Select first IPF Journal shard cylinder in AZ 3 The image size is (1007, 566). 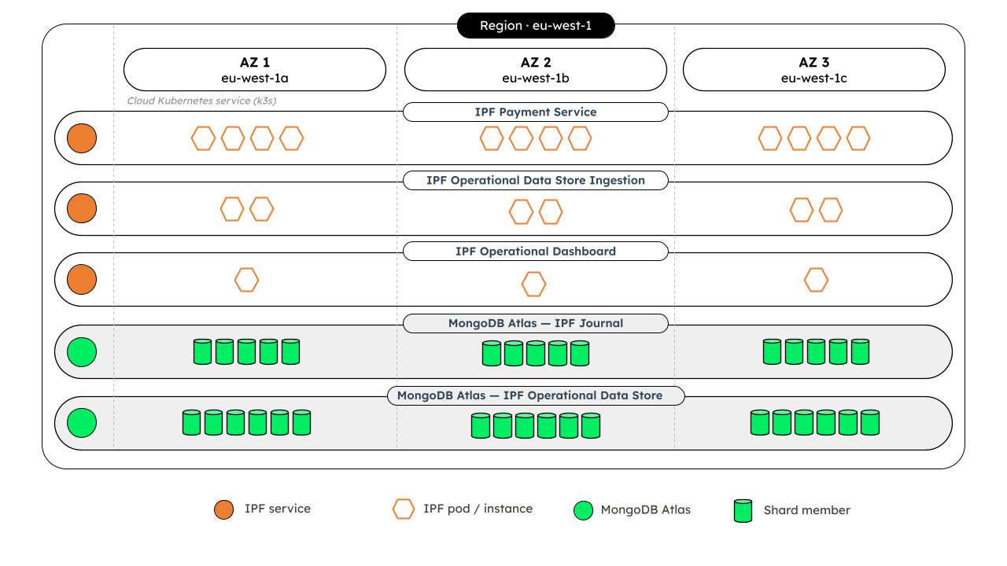coord(773,351)
